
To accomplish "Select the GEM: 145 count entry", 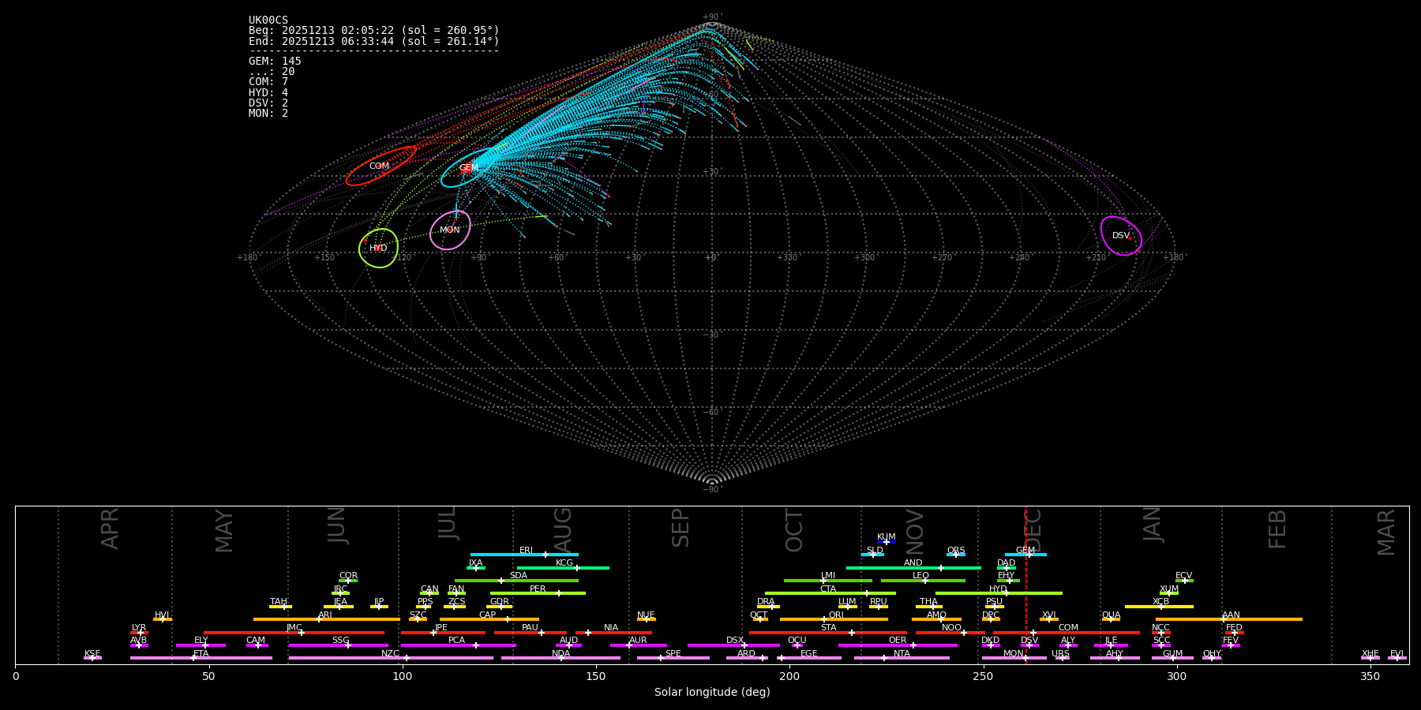I will click(275, 62).
